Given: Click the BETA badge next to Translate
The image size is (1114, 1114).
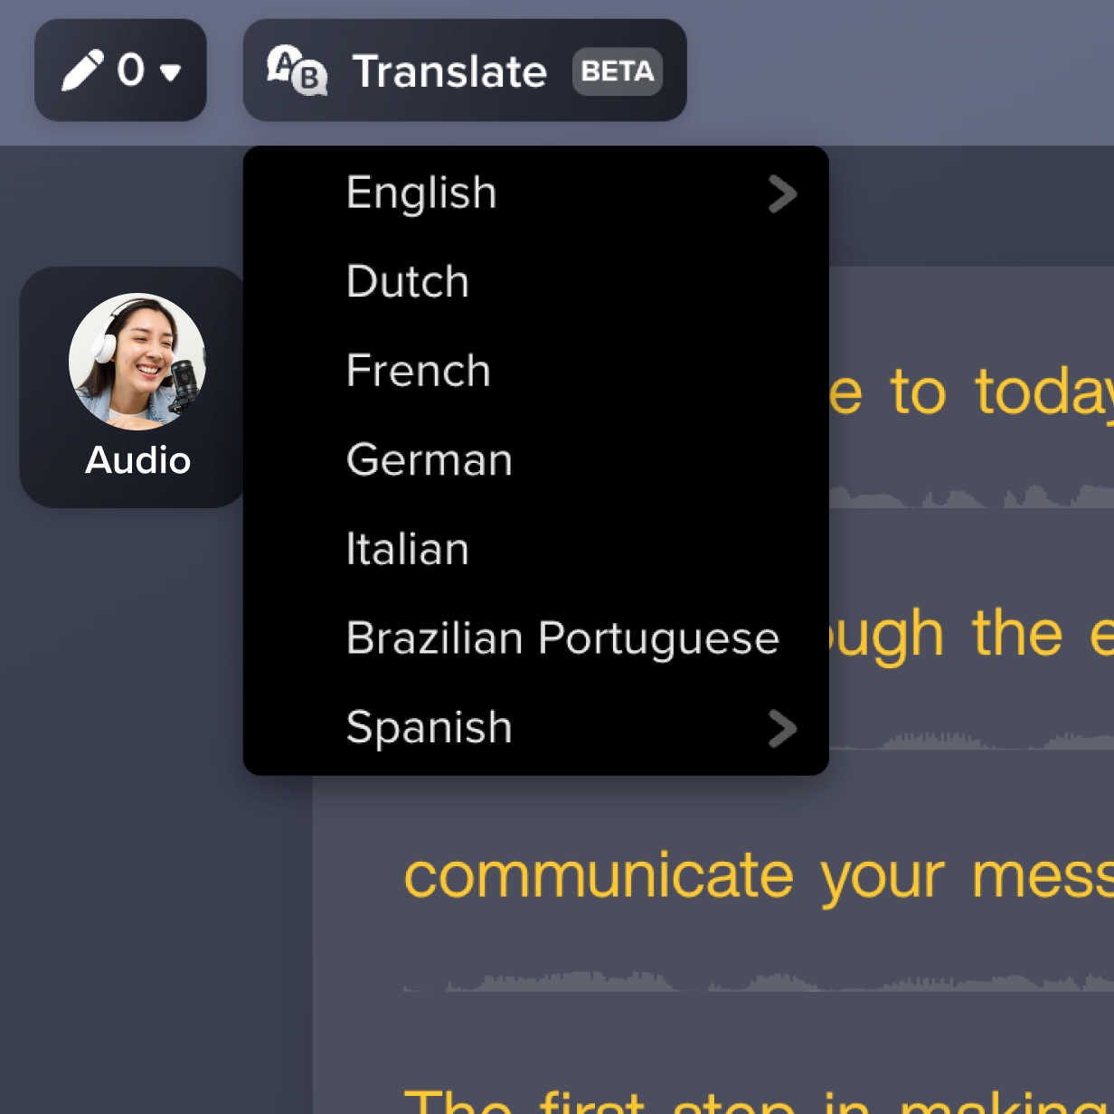Looking at the screenshot, I should point(617,71).
